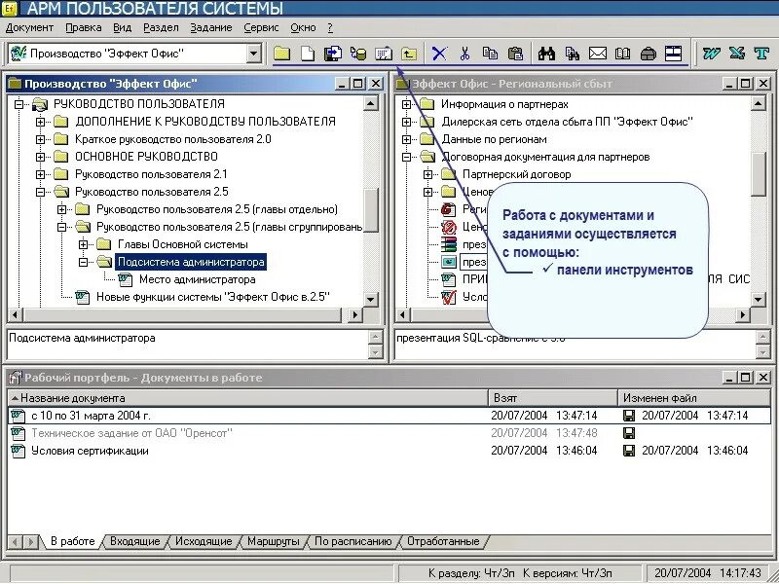
Task: Click the blue X delete icon
Action: click(x=439, y=54)
